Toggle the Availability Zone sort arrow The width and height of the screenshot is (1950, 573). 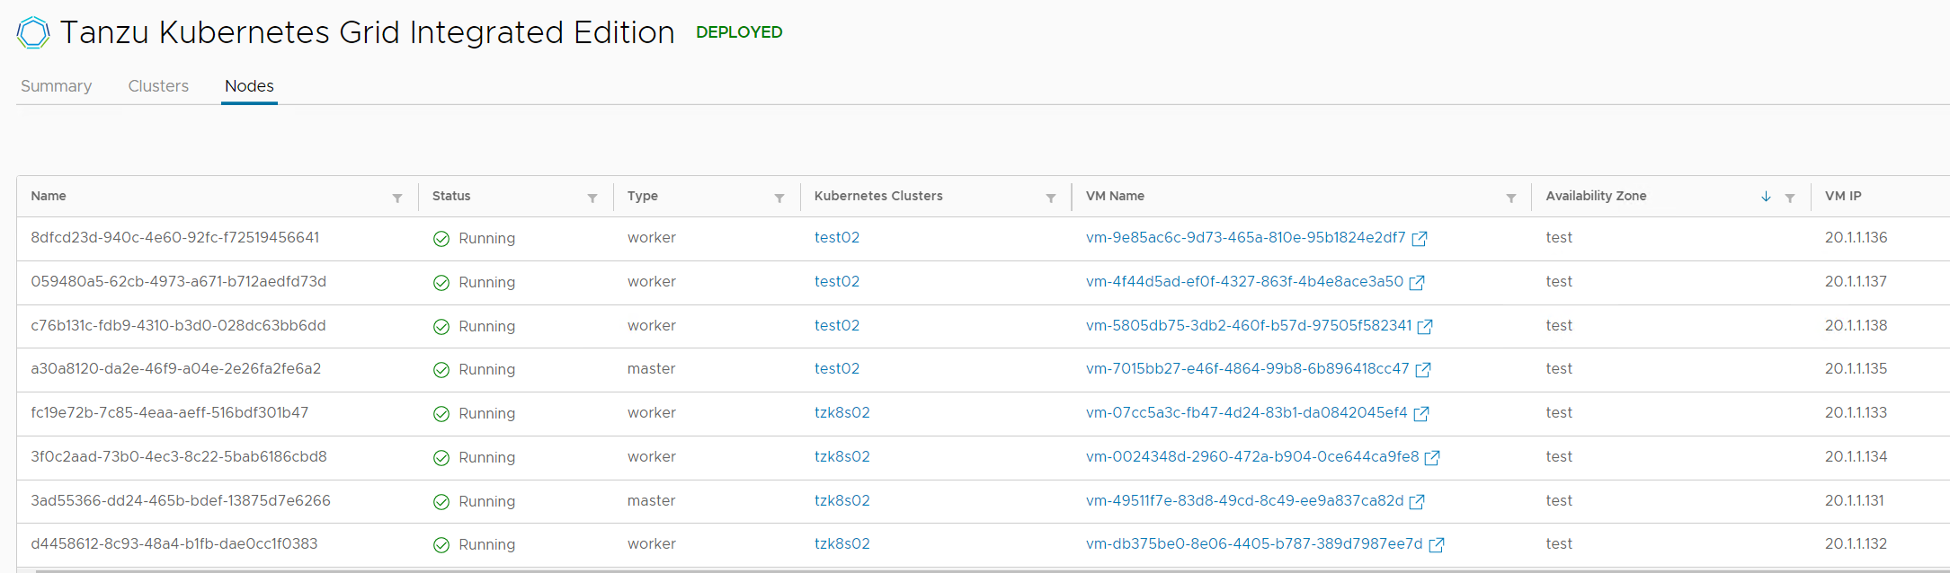click(x=1766, y=197)
